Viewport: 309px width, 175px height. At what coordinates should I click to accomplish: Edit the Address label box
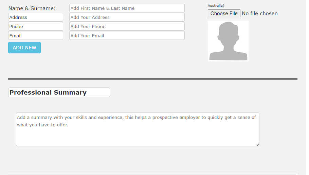[x=36, y=17]
